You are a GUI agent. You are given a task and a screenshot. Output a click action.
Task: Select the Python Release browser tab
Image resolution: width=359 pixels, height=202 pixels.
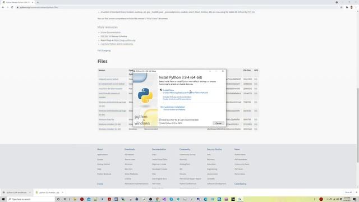tap(17, 2)
